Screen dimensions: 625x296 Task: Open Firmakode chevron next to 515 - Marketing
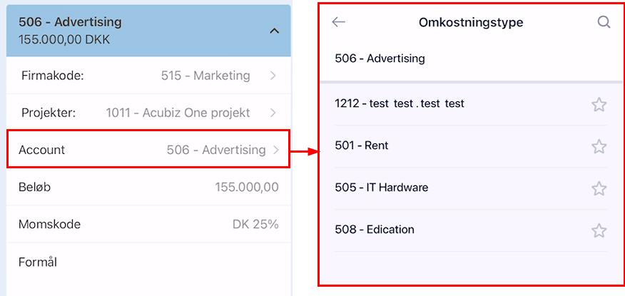pyautogui.click(x=273, y=76)
